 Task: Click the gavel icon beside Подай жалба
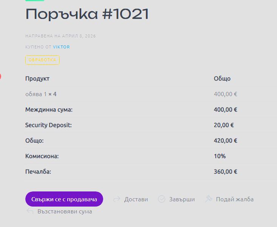209,199
